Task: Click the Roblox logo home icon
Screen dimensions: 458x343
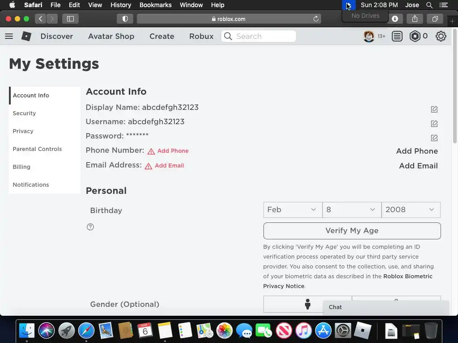Action: point(26,36)
